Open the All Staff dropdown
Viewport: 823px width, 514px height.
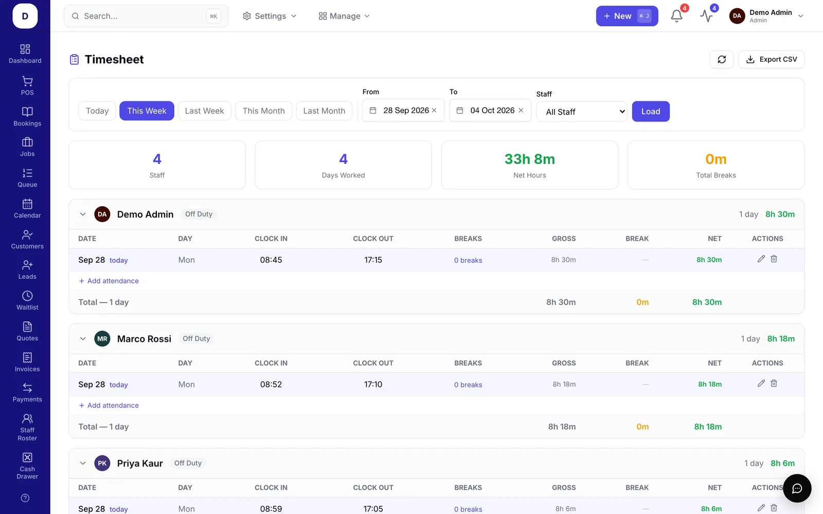coord(582,112)
